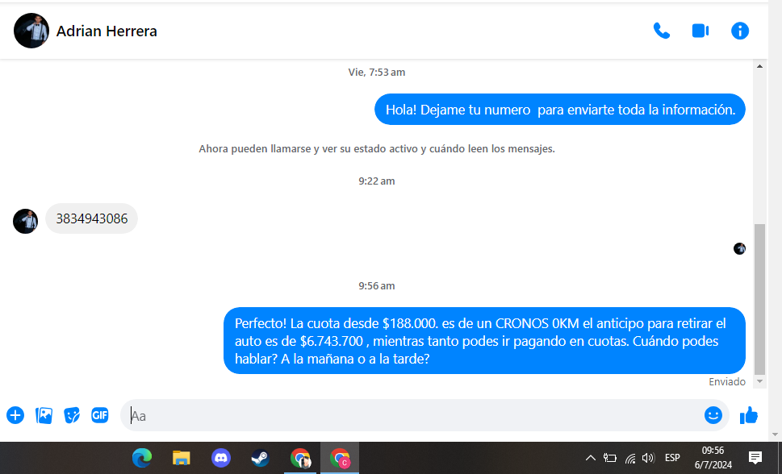Switch ESP keyboard input language

pos(671,458)
